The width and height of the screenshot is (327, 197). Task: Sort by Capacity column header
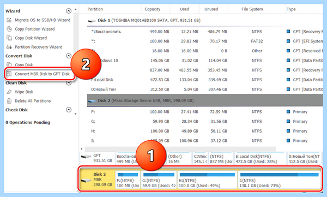point(153,9)
